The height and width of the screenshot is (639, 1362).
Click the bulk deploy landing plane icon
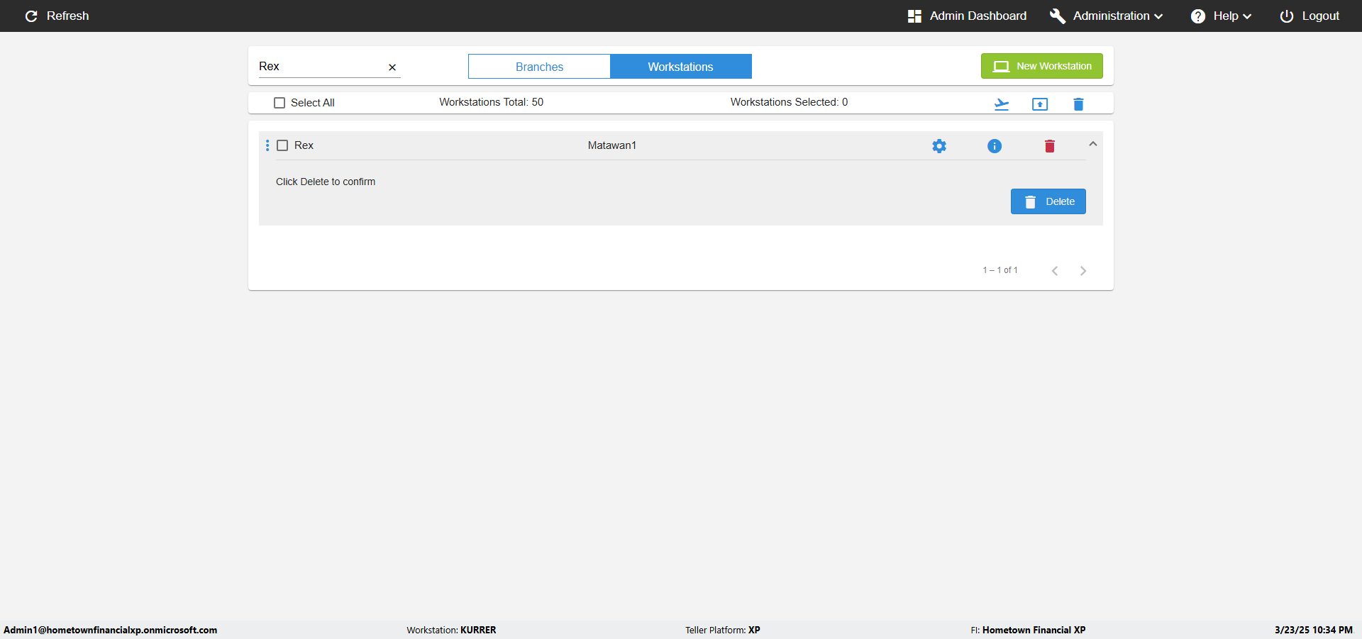1002,104
